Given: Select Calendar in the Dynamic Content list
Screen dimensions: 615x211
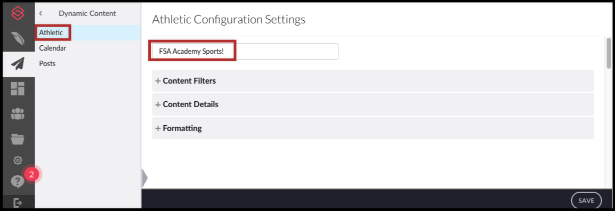Looking at the screenshot, I should pyautogui.click(x=53, y=48).
